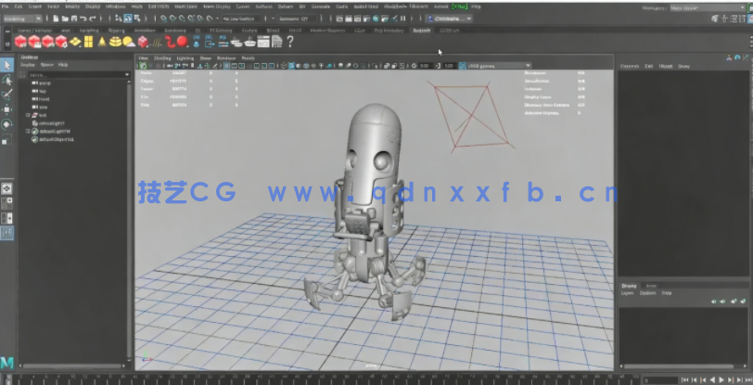Viewport: 753px width, 385px height.
Task: Expand the boit node in Outliner
Action: [x=28, y=115]
